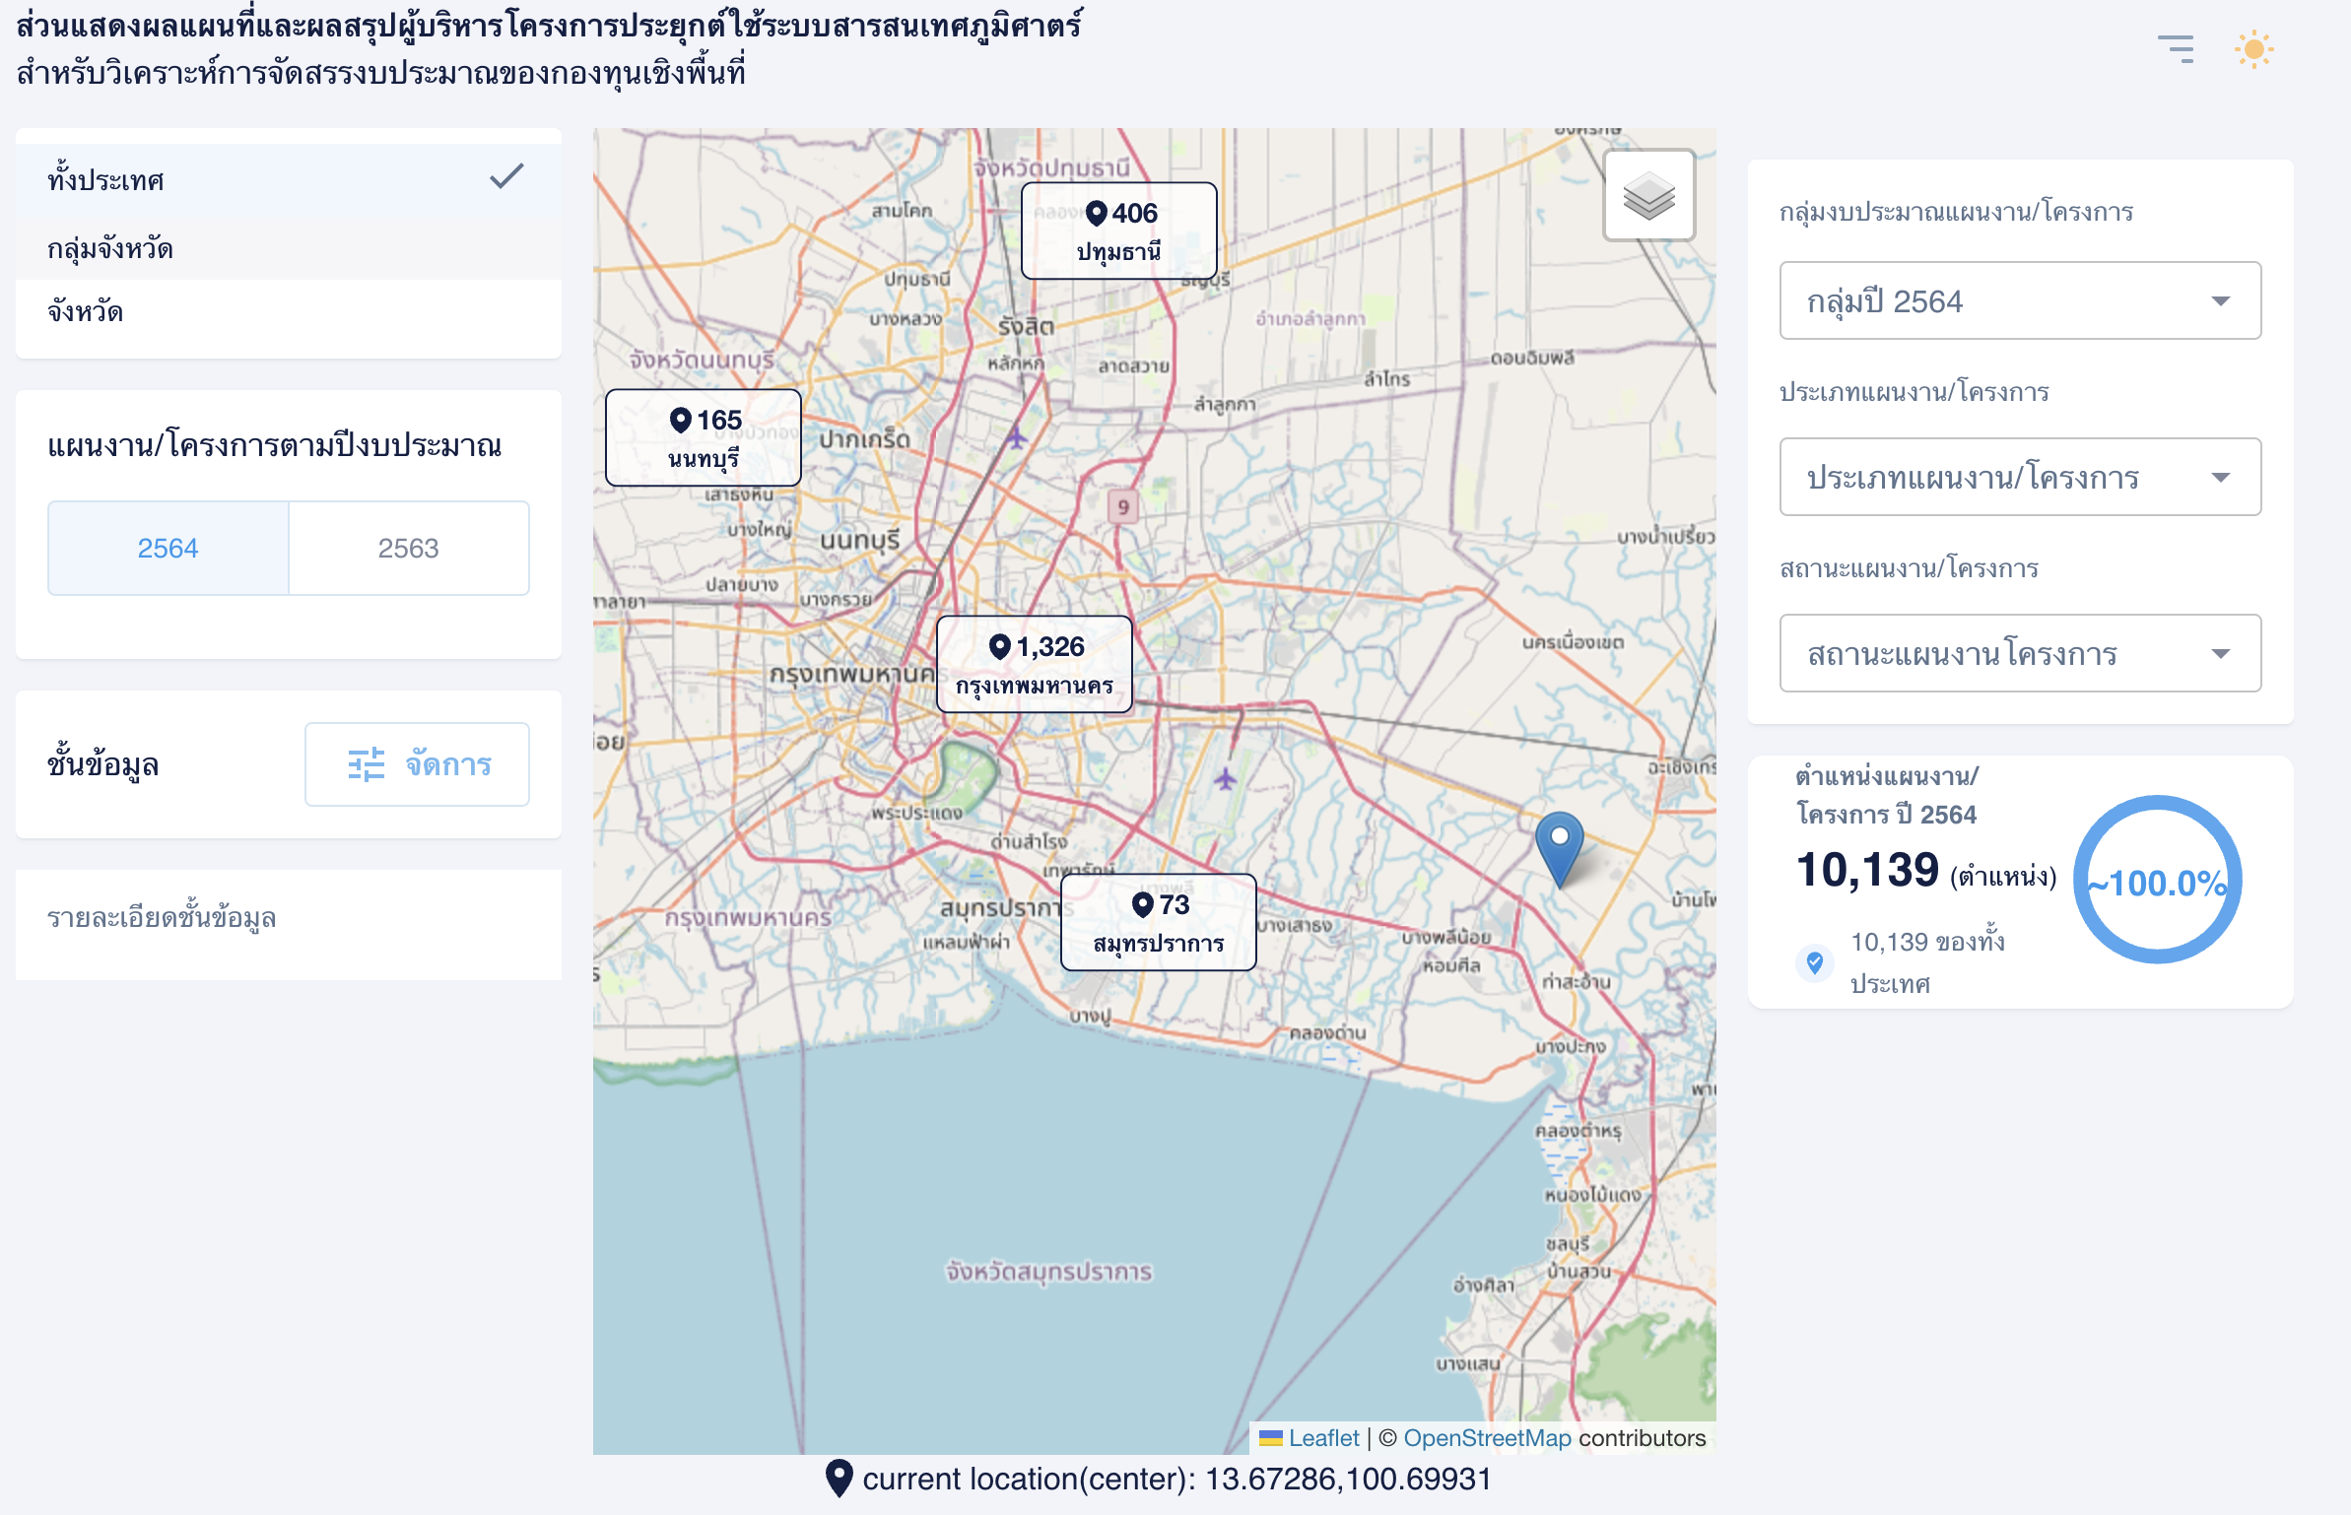
Task: Expand the ประเภทแผนงาน/โครงการ dropdown
Action: 2019,477
